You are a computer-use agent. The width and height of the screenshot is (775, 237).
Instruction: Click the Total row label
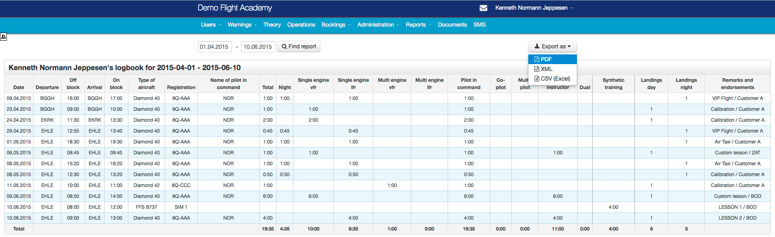19,229
